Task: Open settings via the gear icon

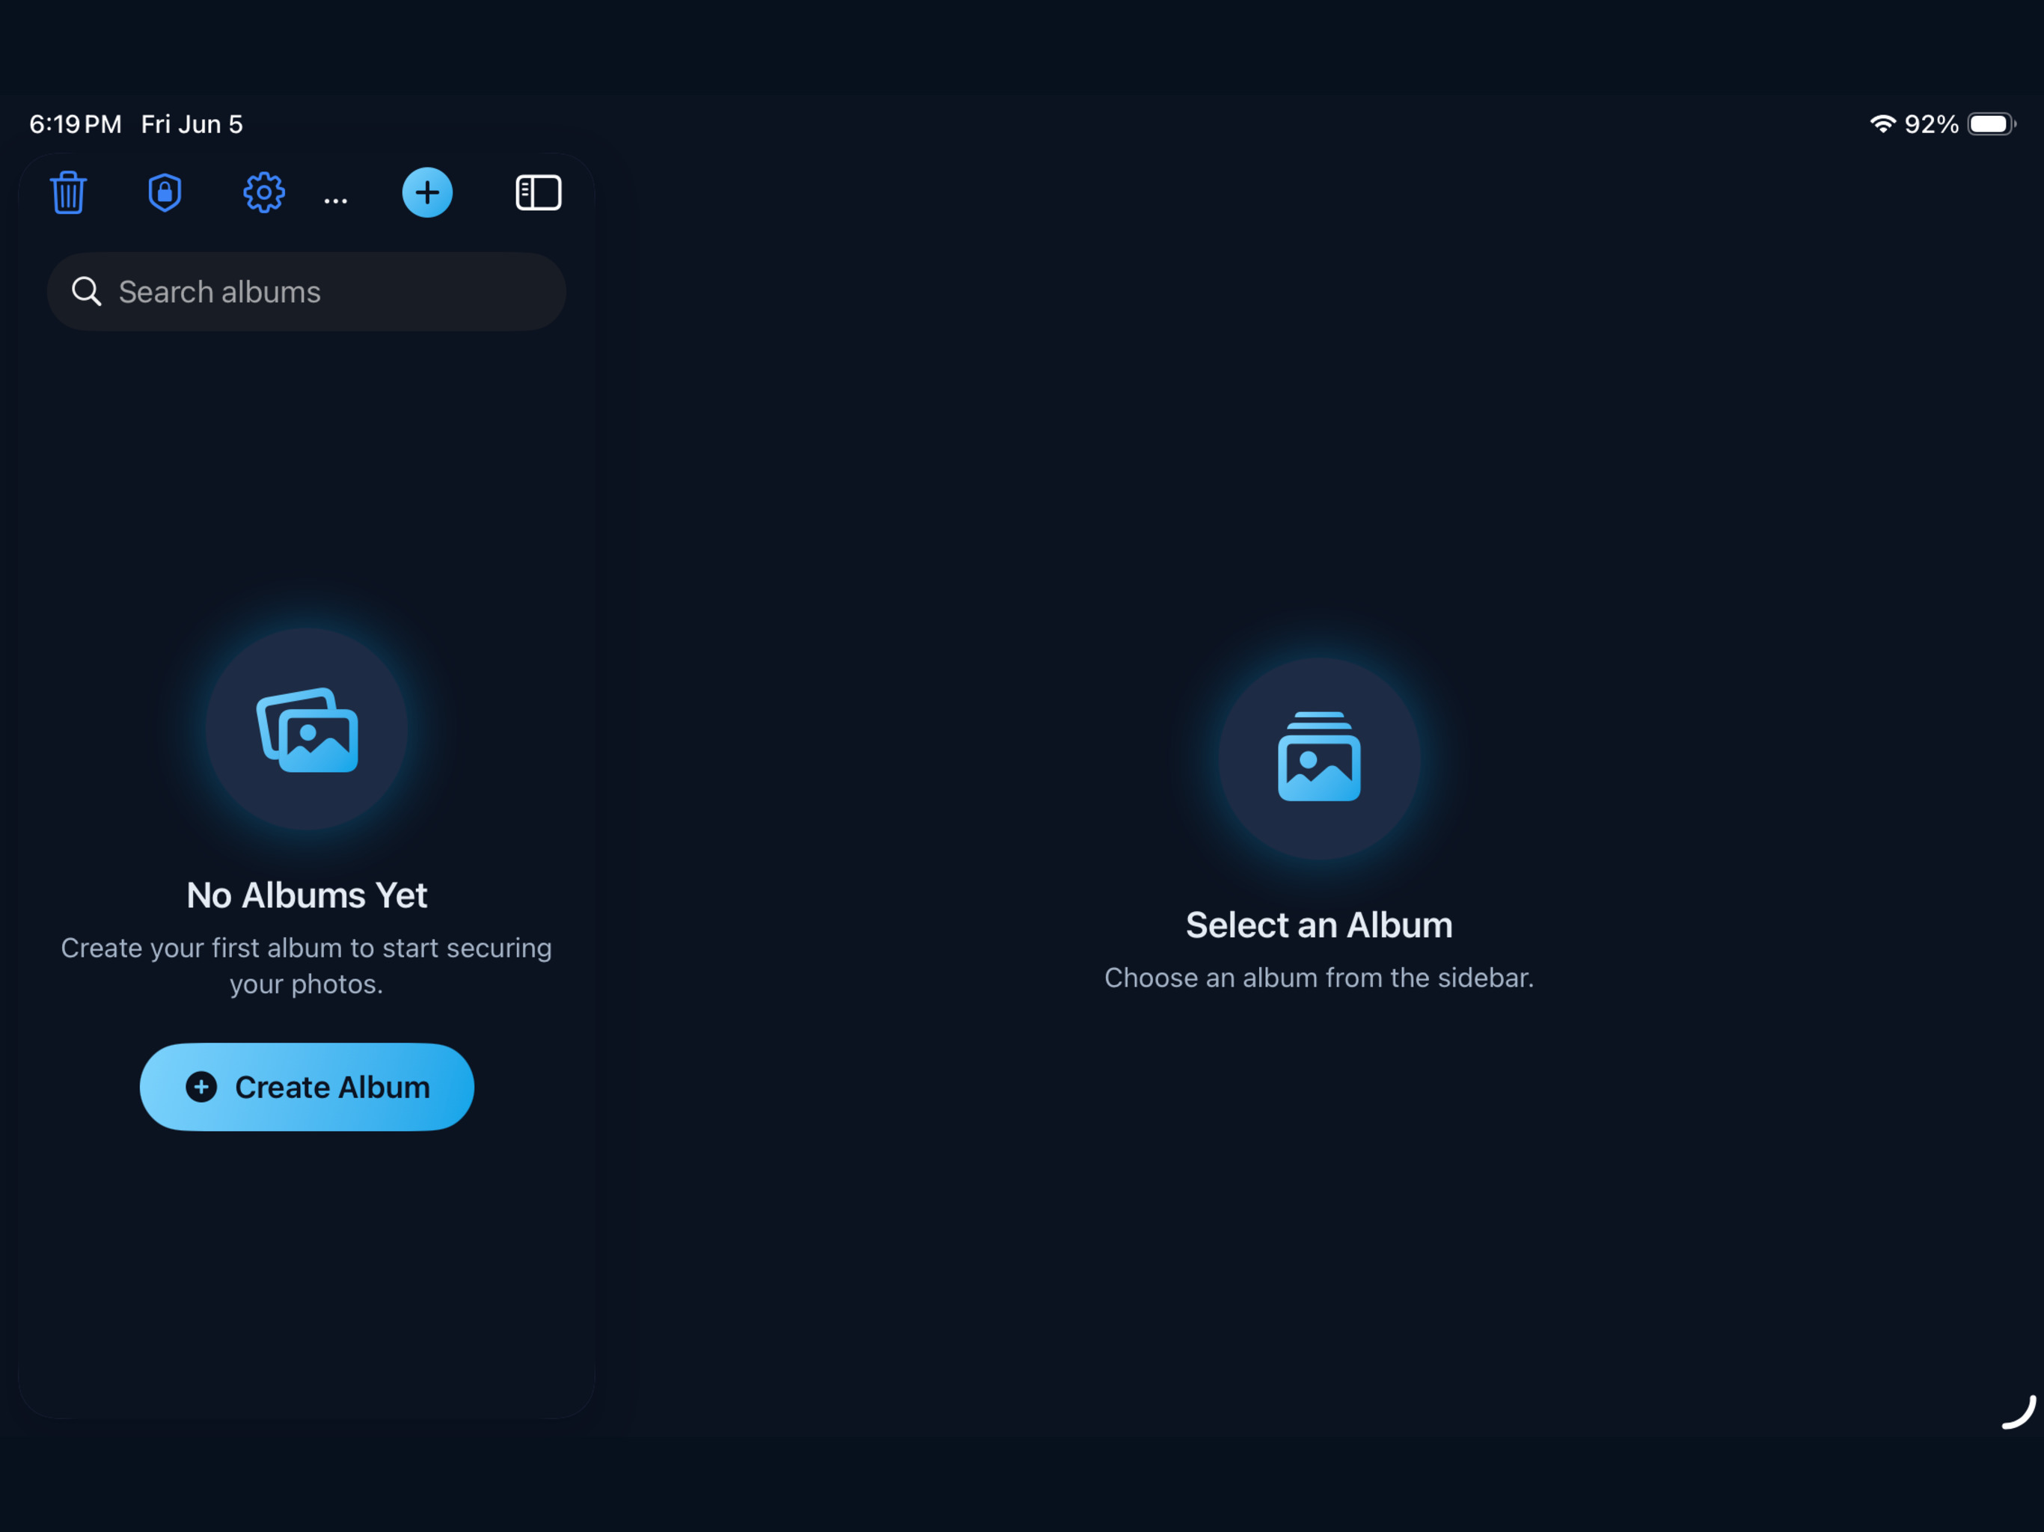Action: [264, 192]
